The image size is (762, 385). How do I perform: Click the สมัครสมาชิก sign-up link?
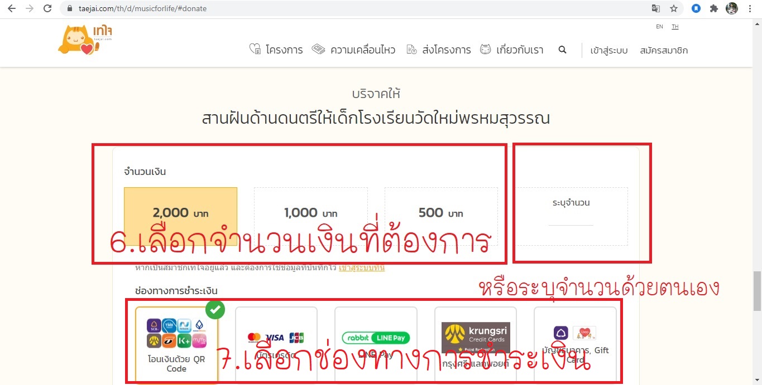coord(664,51)
